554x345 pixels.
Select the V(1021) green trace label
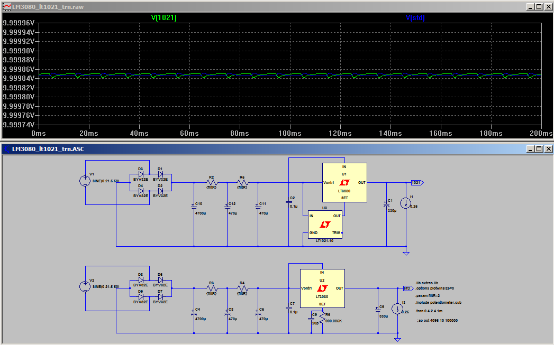[164, 17]
